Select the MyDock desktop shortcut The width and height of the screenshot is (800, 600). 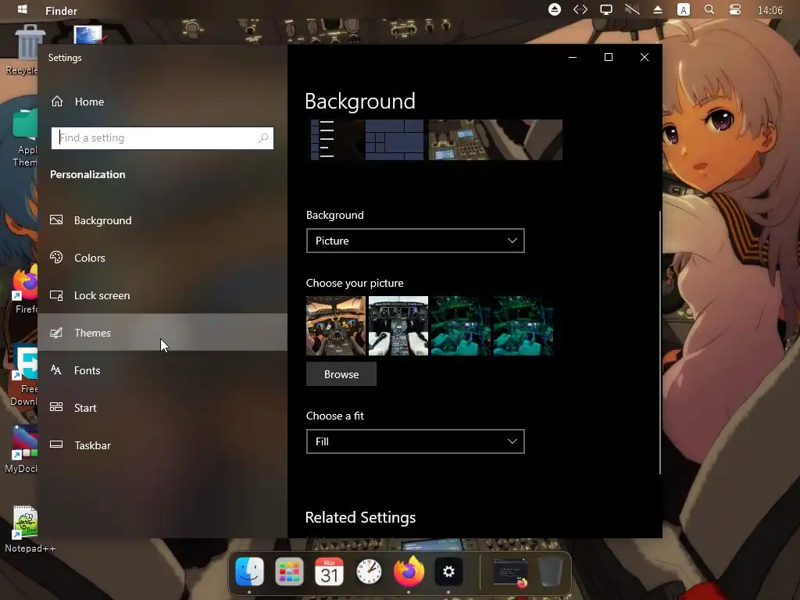(x=21, y=449)
